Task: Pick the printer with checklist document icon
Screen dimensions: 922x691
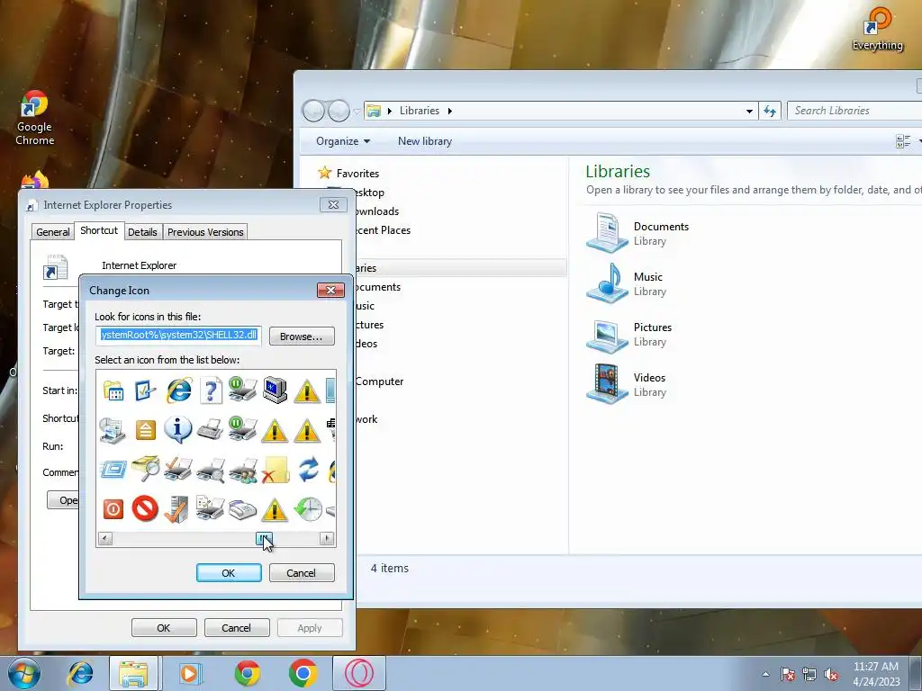Action: point(210,508)
